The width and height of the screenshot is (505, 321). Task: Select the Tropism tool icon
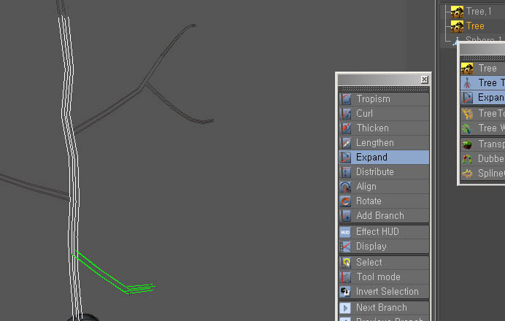pyautogui.click(x=346, y=99)
